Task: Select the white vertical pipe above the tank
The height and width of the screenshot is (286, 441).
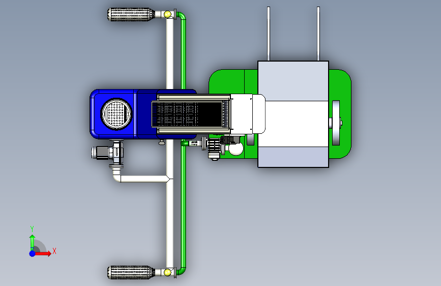Action: pos(169,53)
